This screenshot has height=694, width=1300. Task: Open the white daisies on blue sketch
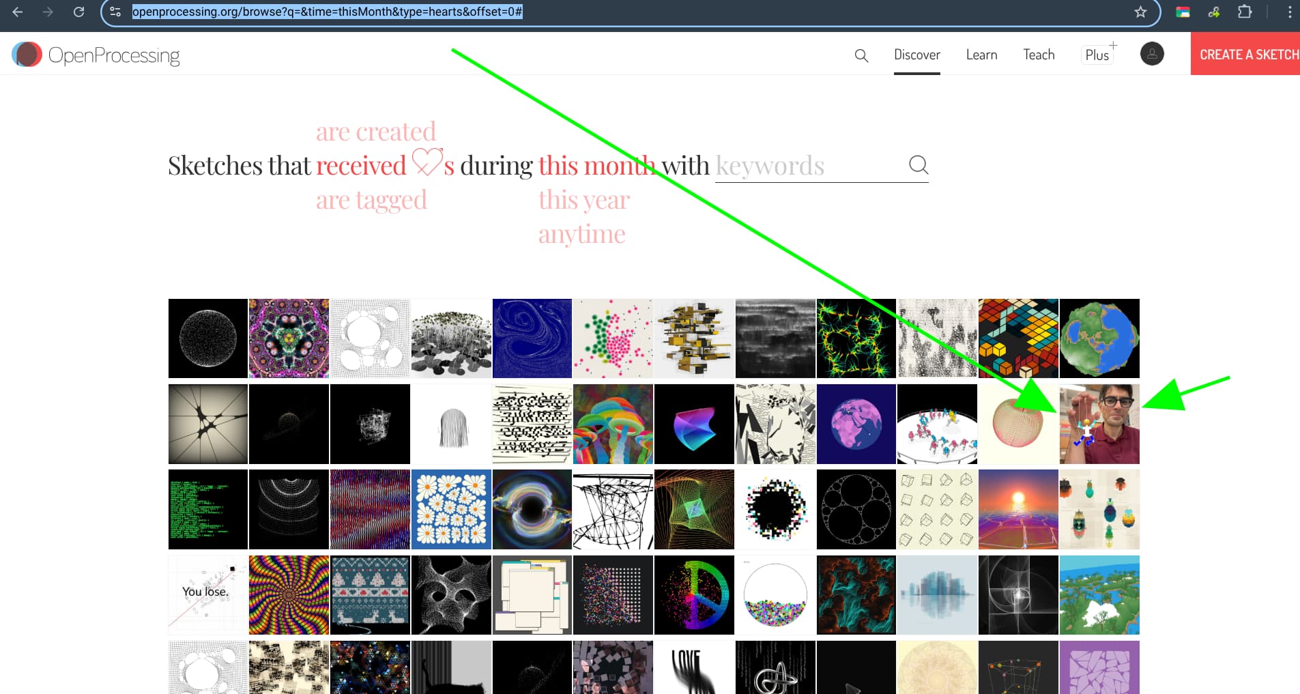coord(451,509)
